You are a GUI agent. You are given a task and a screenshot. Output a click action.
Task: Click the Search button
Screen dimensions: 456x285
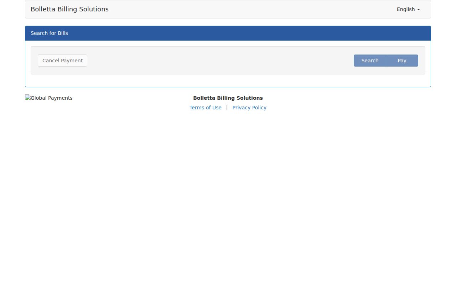[370, 61]
